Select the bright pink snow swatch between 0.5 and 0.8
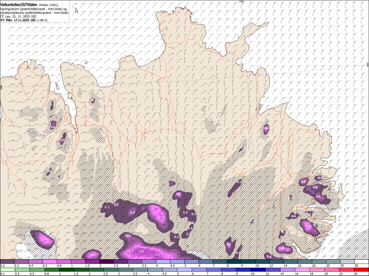 click(x=50, y=262)
